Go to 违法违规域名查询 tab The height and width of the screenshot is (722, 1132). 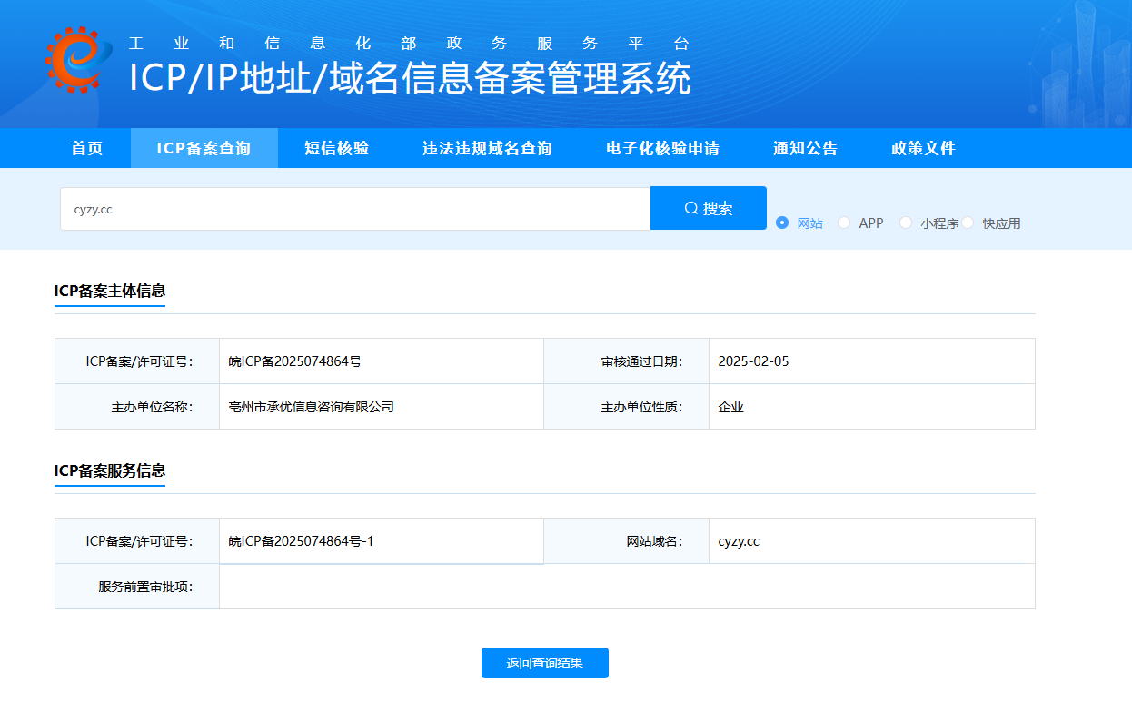pos(487,148)
